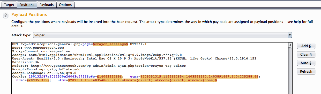Image resolution: width=321 pixels, height=94 pixels.
Task: Click the highlighted §1404225289§ cookie value
Action: click(109, 76)
